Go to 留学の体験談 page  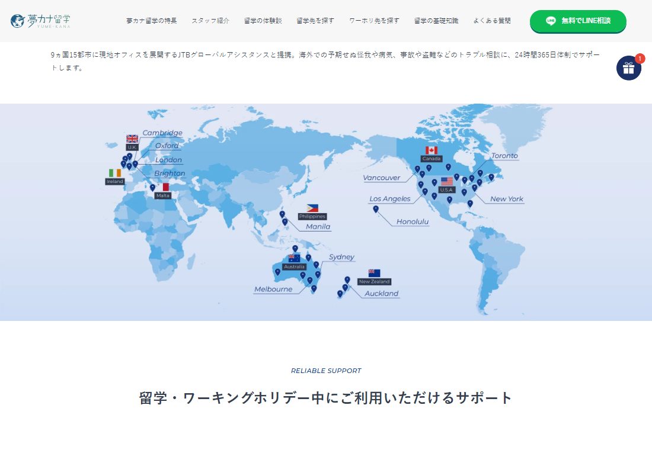[263, 20]
